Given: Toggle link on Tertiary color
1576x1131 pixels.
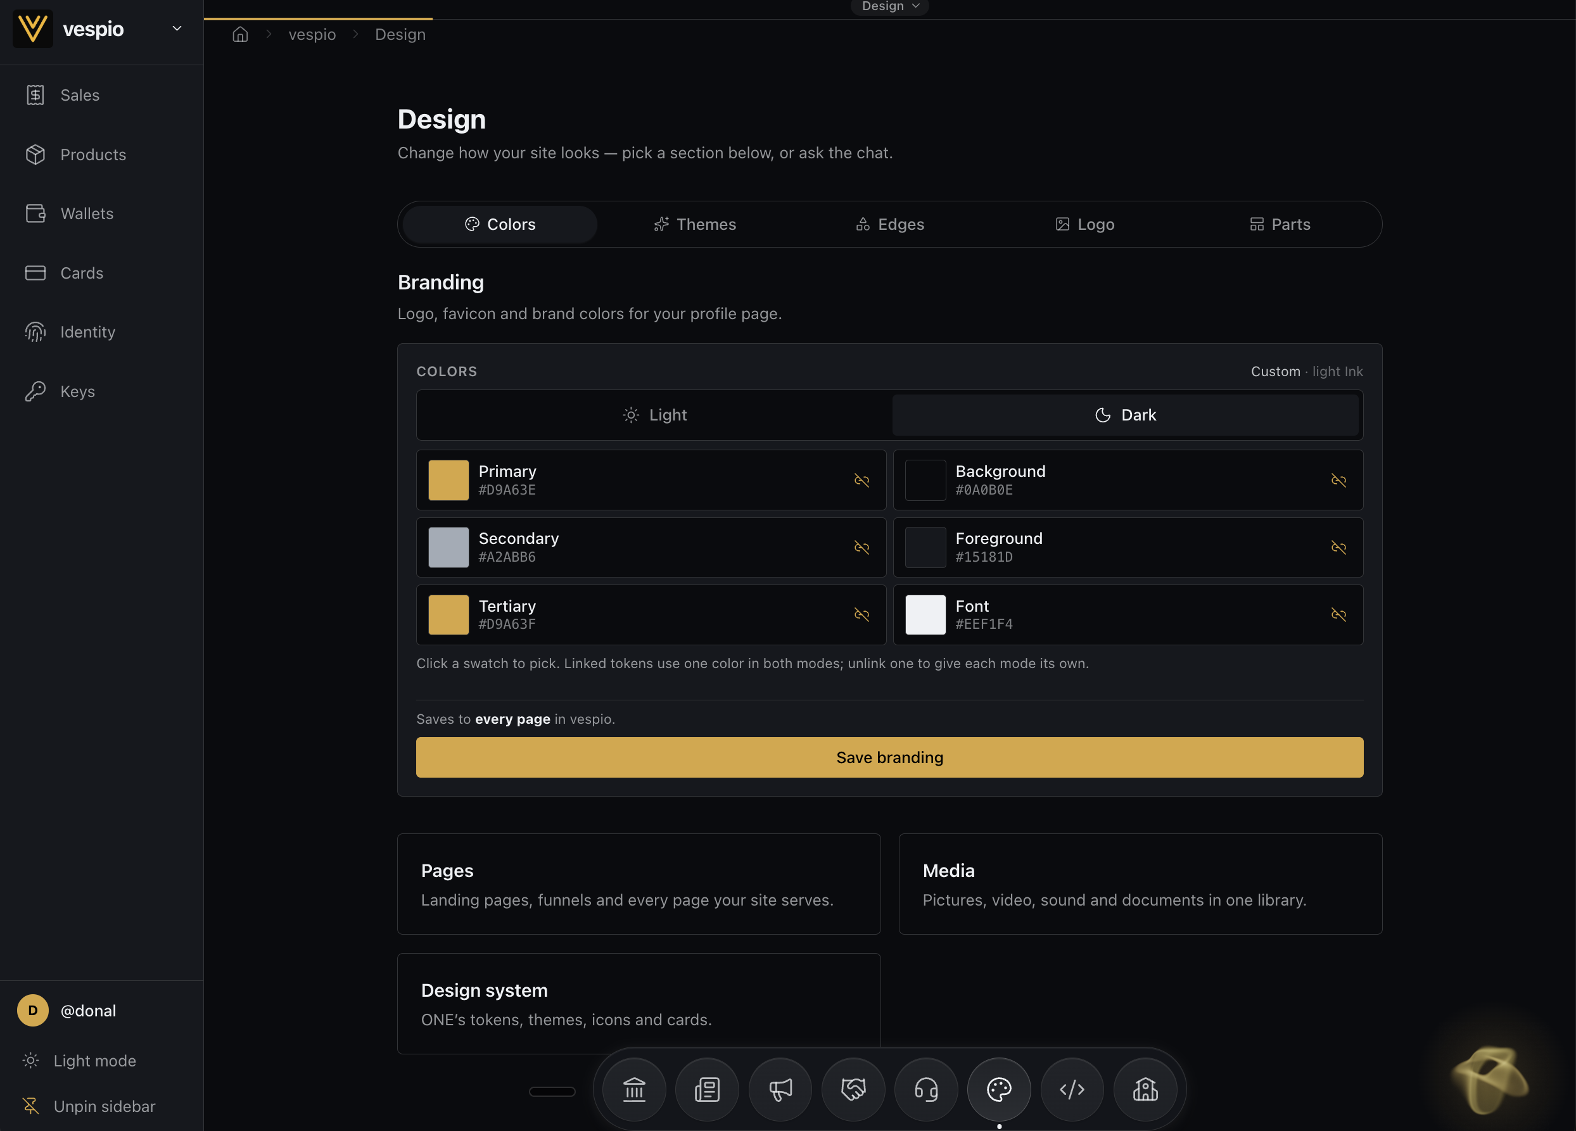Looking at the screenshot, I should (861, 615).
